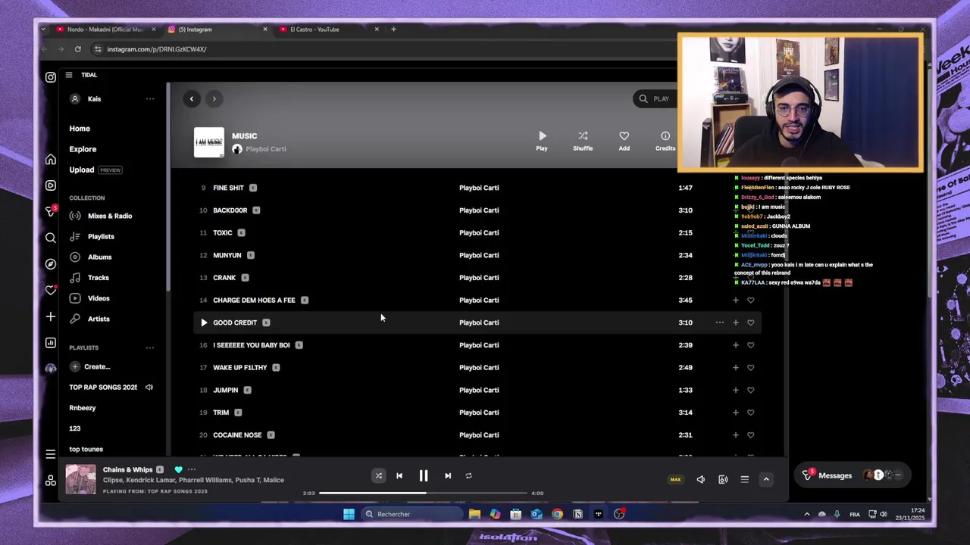Favorite WAKE UP F1LTHY with heart

click(x=750, y=368)
